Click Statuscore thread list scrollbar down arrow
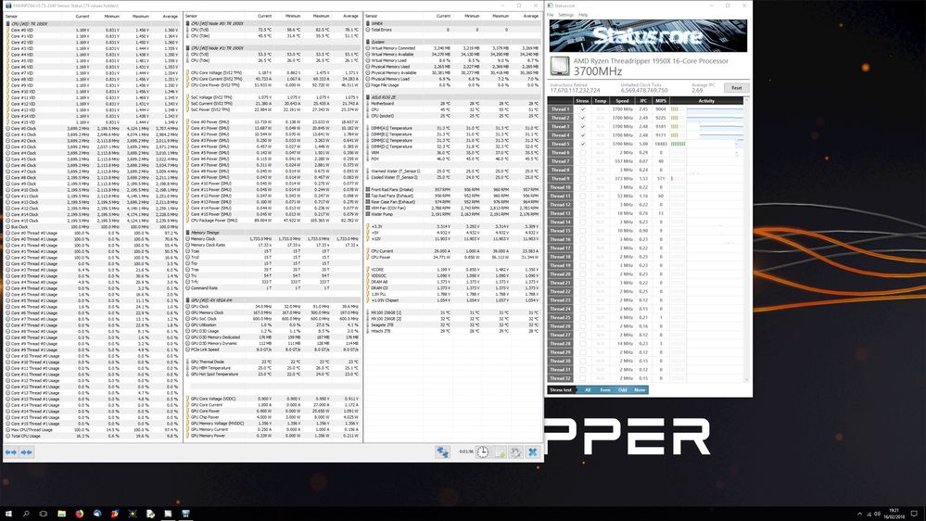This screenshot has width=926, height=521. point(746,380)
